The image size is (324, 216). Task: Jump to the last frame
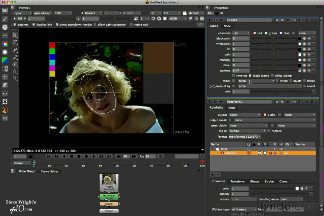tap(109, 157)
